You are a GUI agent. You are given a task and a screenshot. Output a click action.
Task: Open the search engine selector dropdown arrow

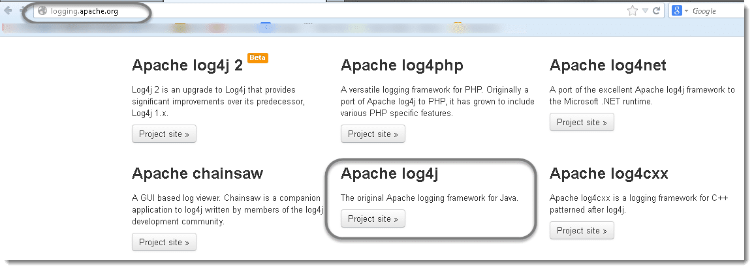(687, 10)
